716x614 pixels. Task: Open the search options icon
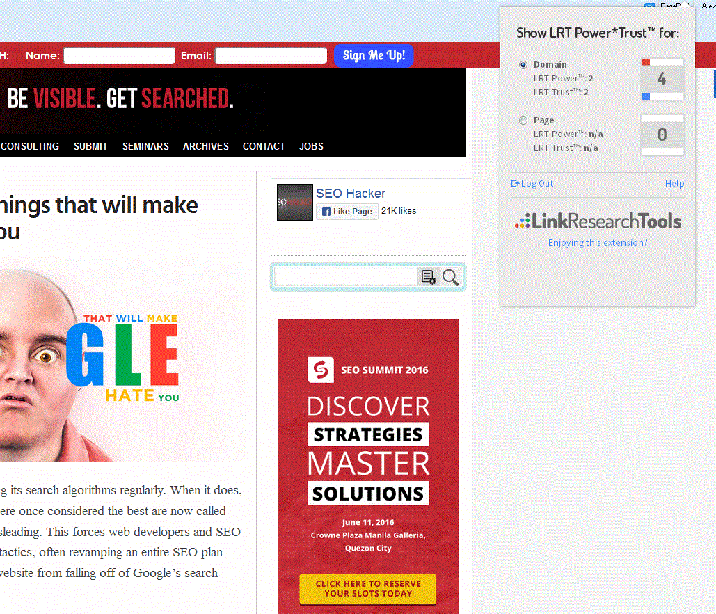point(428,277)
